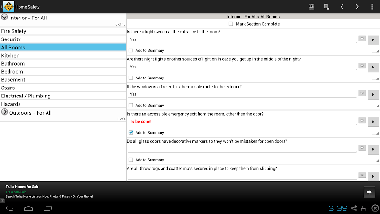Open the summary report icon in top bar
The image size is (380, 214).
312,7
